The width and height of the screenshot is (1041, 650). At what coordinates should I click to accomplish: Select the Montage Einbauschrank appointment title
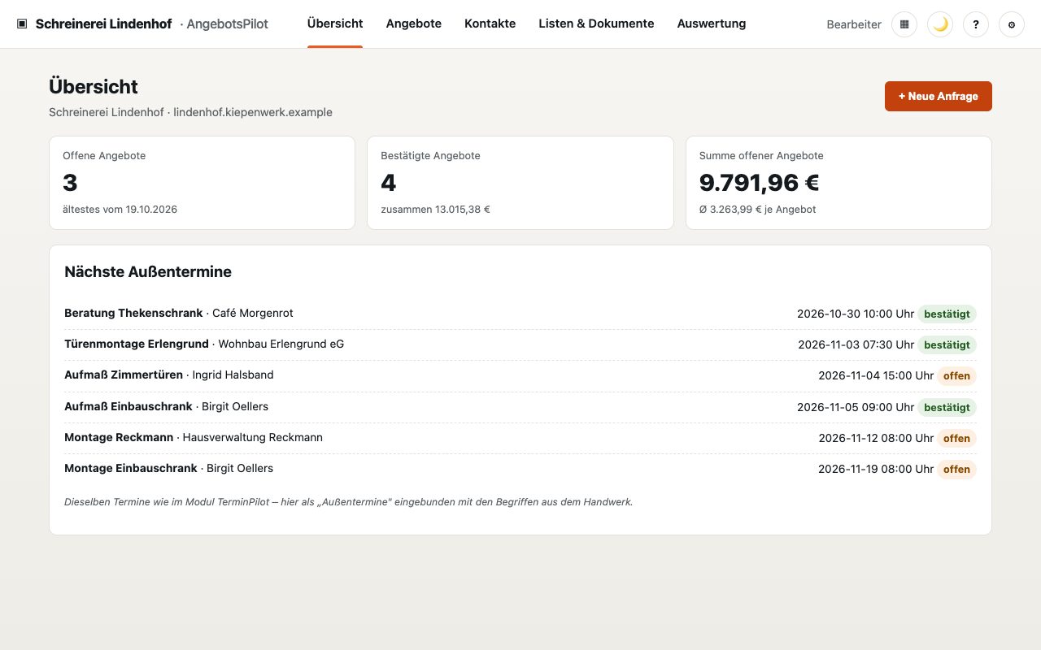(131, 468)
